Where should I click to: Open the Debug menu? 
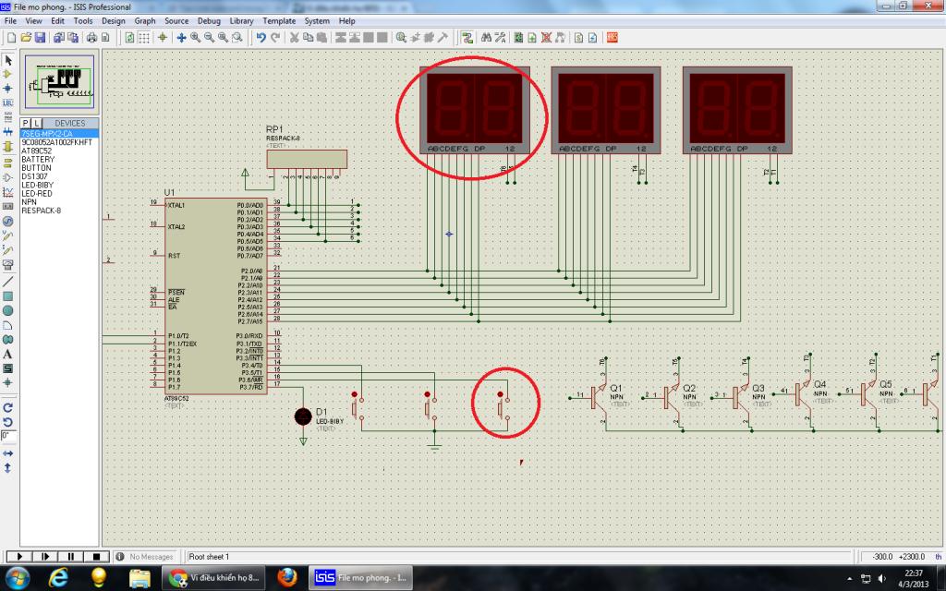point(209,20)
